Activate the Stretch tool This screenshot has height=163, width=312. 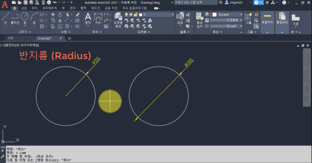(53, 26)
